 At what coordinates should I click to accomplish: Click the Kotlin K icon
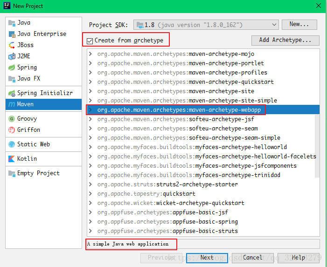click(12, 159)
